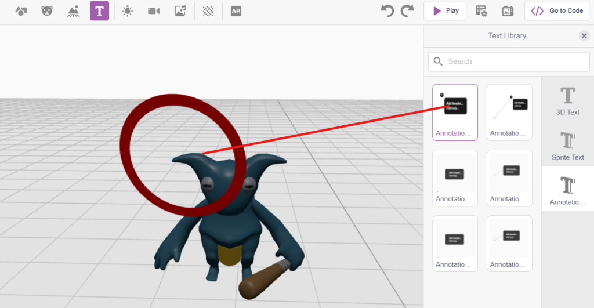Image resolution: width=594 pixels, height=308 pixels.
Task: Open the bear-face characters library
Action: click(x=47, y=11)
